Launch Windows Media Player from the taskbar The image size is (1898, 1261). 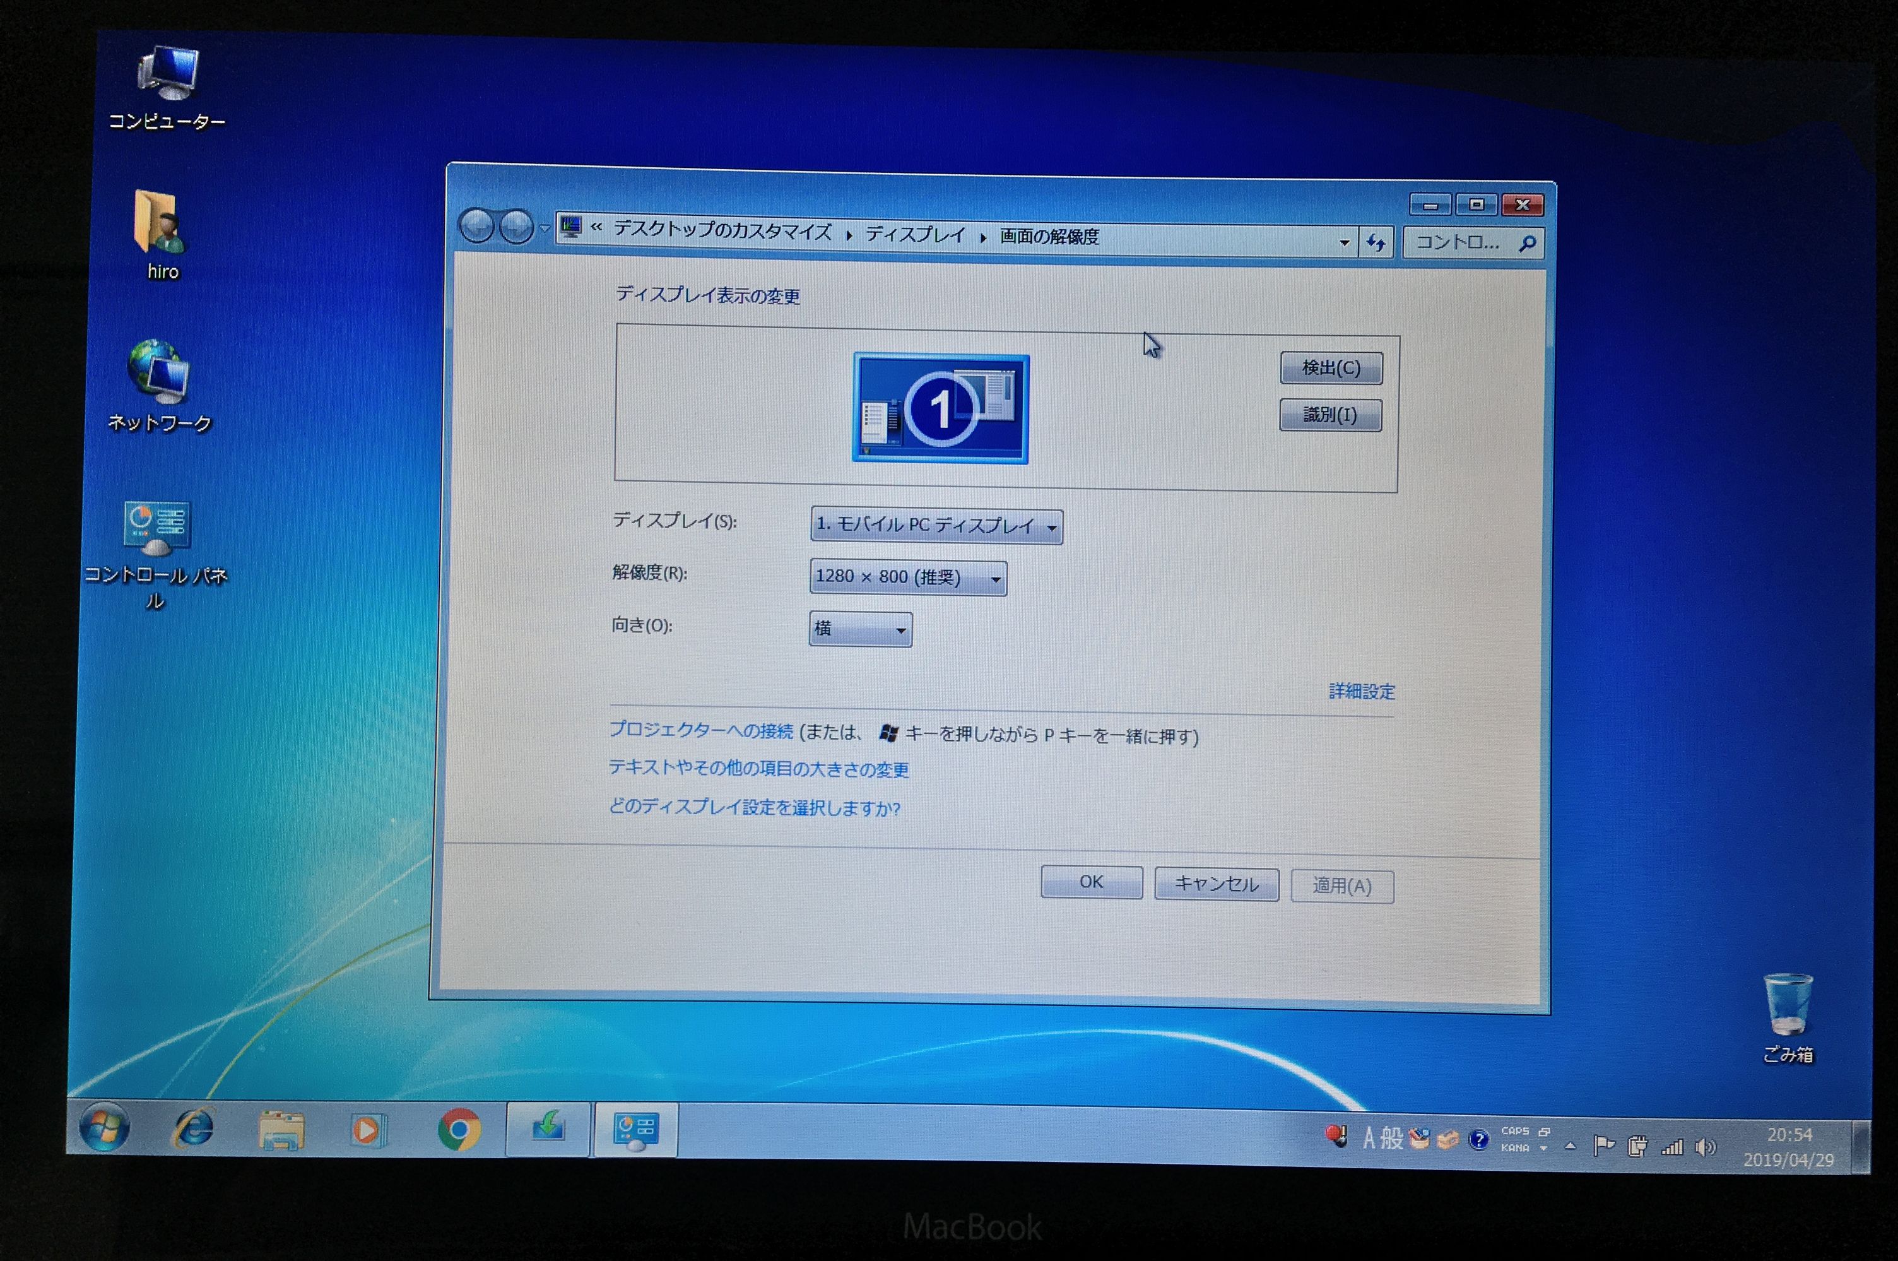[368, 1130]
